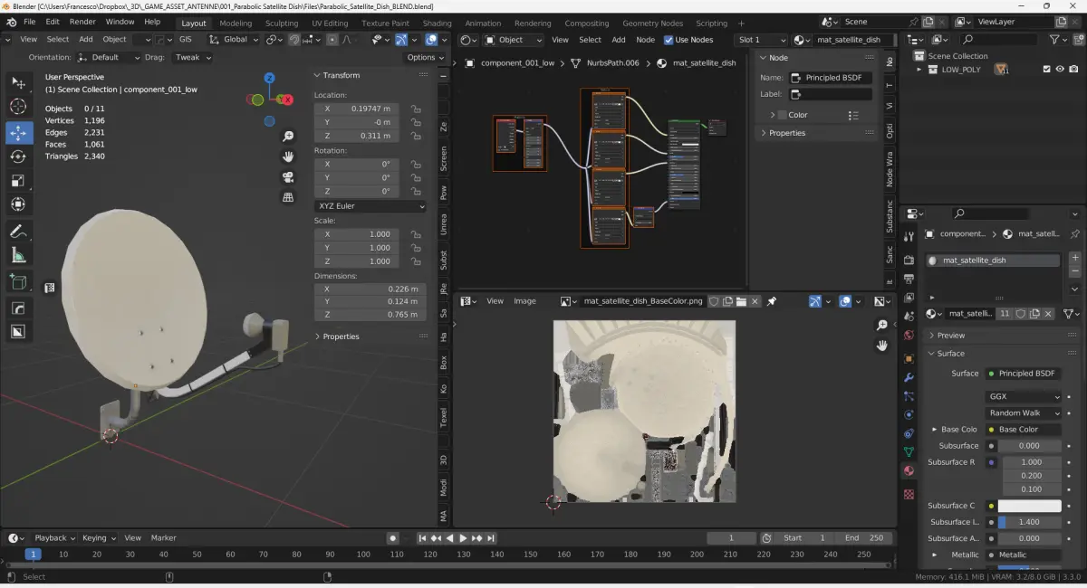The height and width of the screenshot is (588, 1087).
Task: Click the Options button in viewport header
Action: pos(424,57)
